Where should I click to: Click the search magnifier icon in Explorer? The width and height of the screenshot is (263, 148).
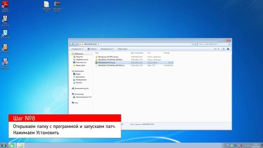pyautogui.click(x=229, y=44)
